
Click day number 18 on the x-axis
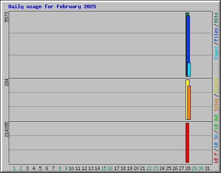pyautogui.click(x=123, y=168)
